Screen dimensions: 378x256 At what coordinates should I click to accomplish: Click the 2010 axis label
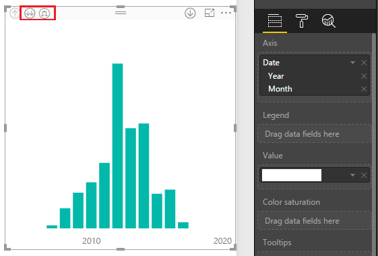click(x=92, y=241)
